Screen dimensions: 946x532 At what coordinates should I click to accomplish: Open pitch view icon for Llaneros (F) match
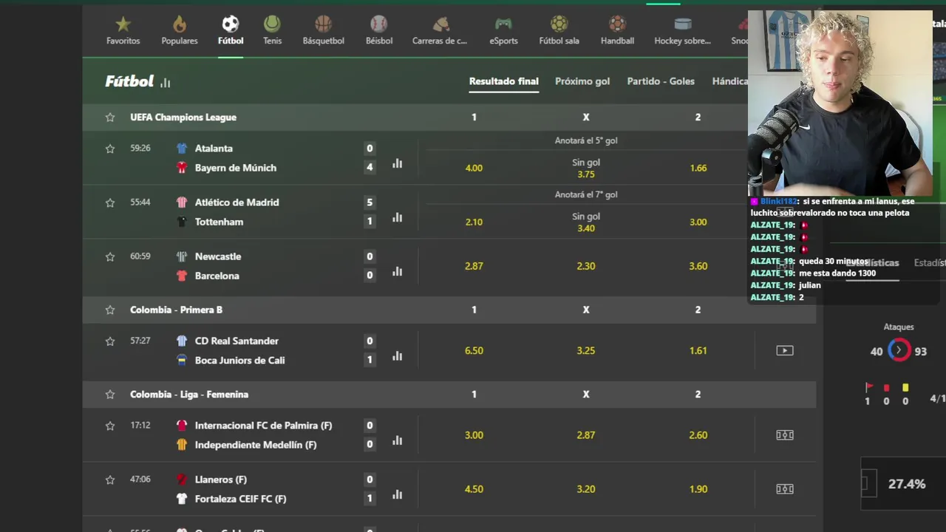pyautogui.click(x=784, y=488)
